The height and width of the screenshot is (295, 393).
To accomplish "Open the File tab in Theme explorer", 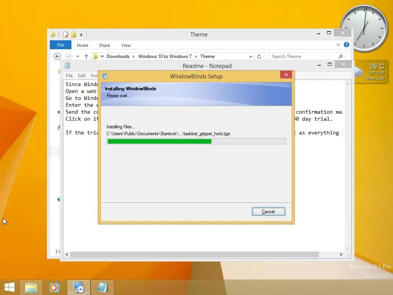I will [x=61, y=45].
